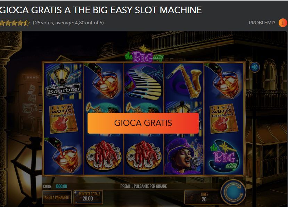Viewport: 288px width, 207px height.
Task: Click the piano keyboard symbol
Action: (143, 82)
